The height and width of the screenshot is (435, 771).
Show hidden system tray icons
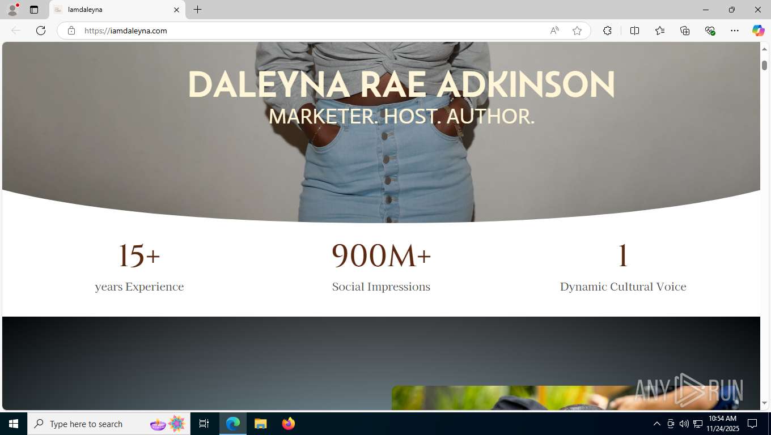click(657, 424)
